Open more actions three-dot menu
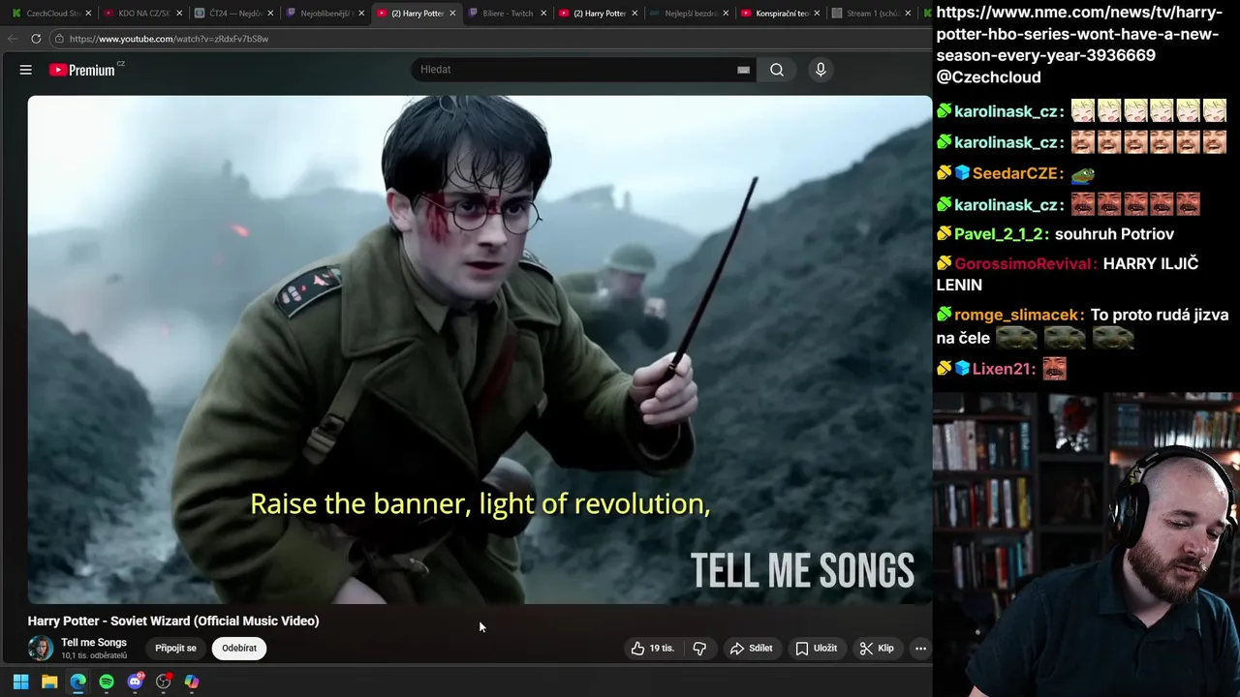Screen dimensions: 1240x697 920,649
